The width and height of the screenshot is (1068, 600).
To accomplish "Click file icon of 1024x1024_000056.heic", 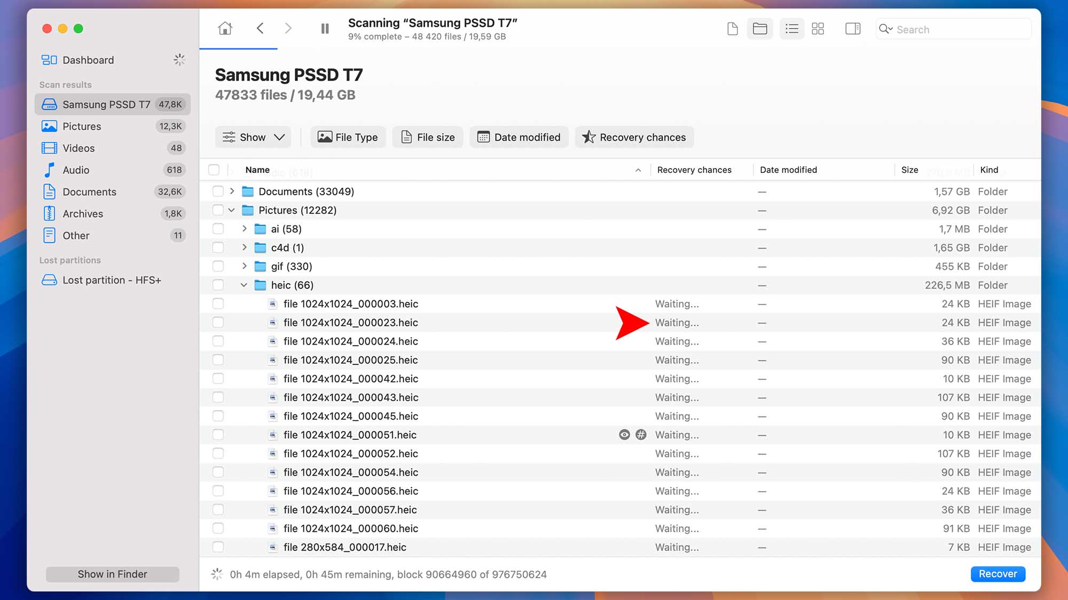I will [x=273, y=491].
